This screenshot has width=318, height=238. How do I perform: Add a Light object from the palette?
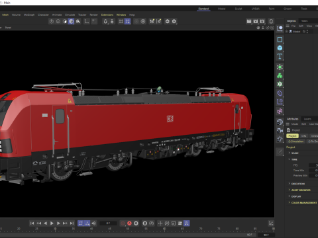point(280,139)
